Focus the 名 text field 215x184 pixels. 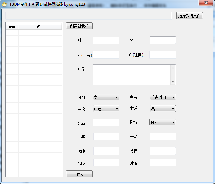163,40
